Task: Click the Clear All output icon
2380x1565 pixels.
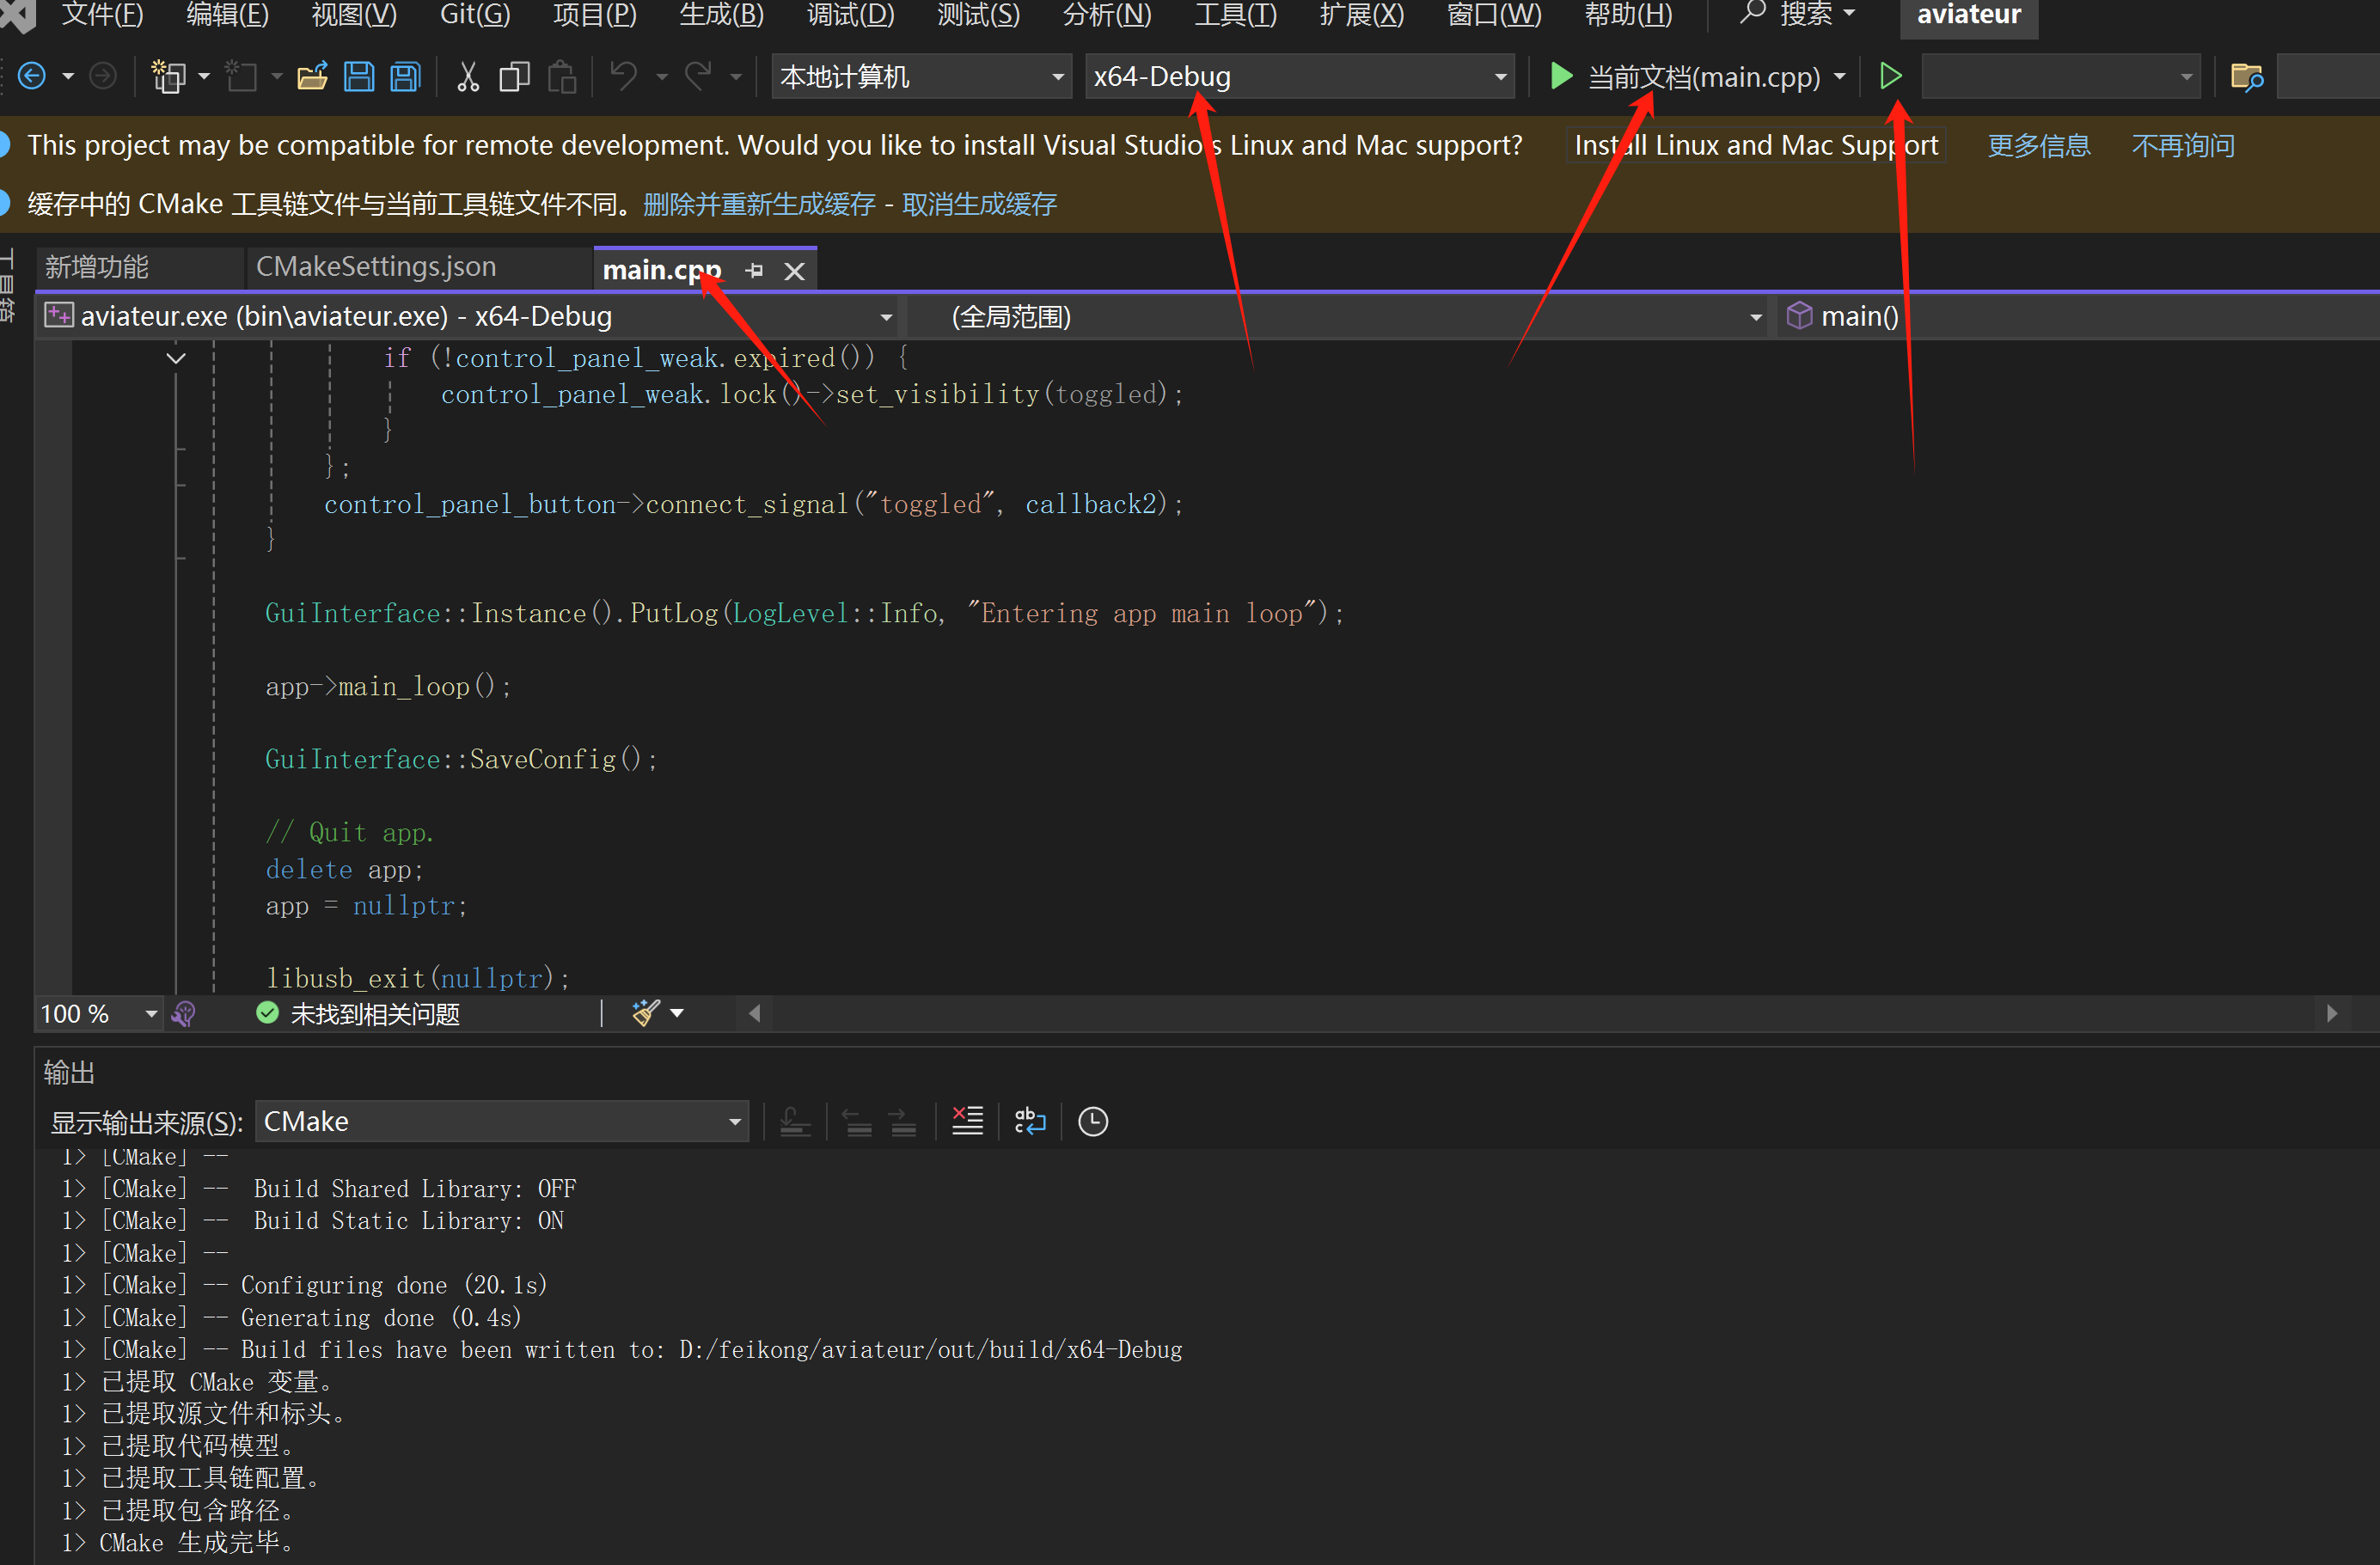Action: (x=967, y=1121)
